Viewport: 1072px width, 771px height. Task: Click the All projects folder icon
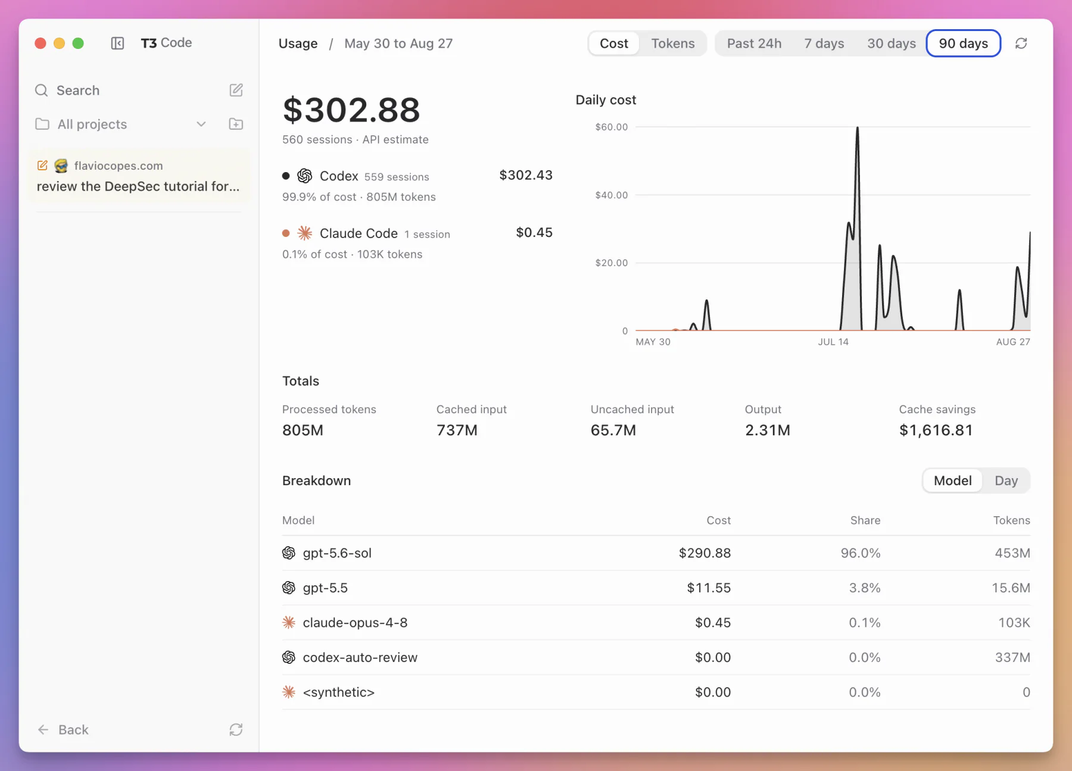click(42, 124)
